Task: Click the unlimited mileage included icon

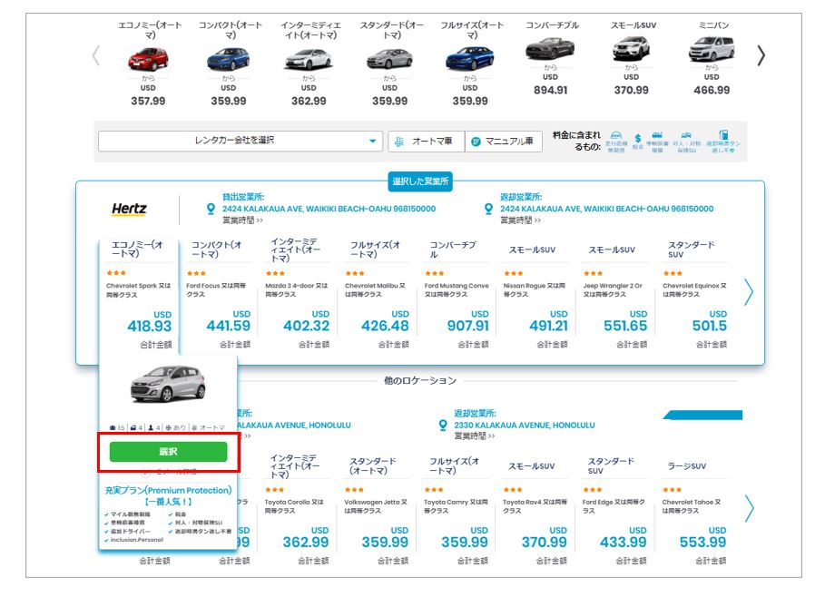Action: 616,136
